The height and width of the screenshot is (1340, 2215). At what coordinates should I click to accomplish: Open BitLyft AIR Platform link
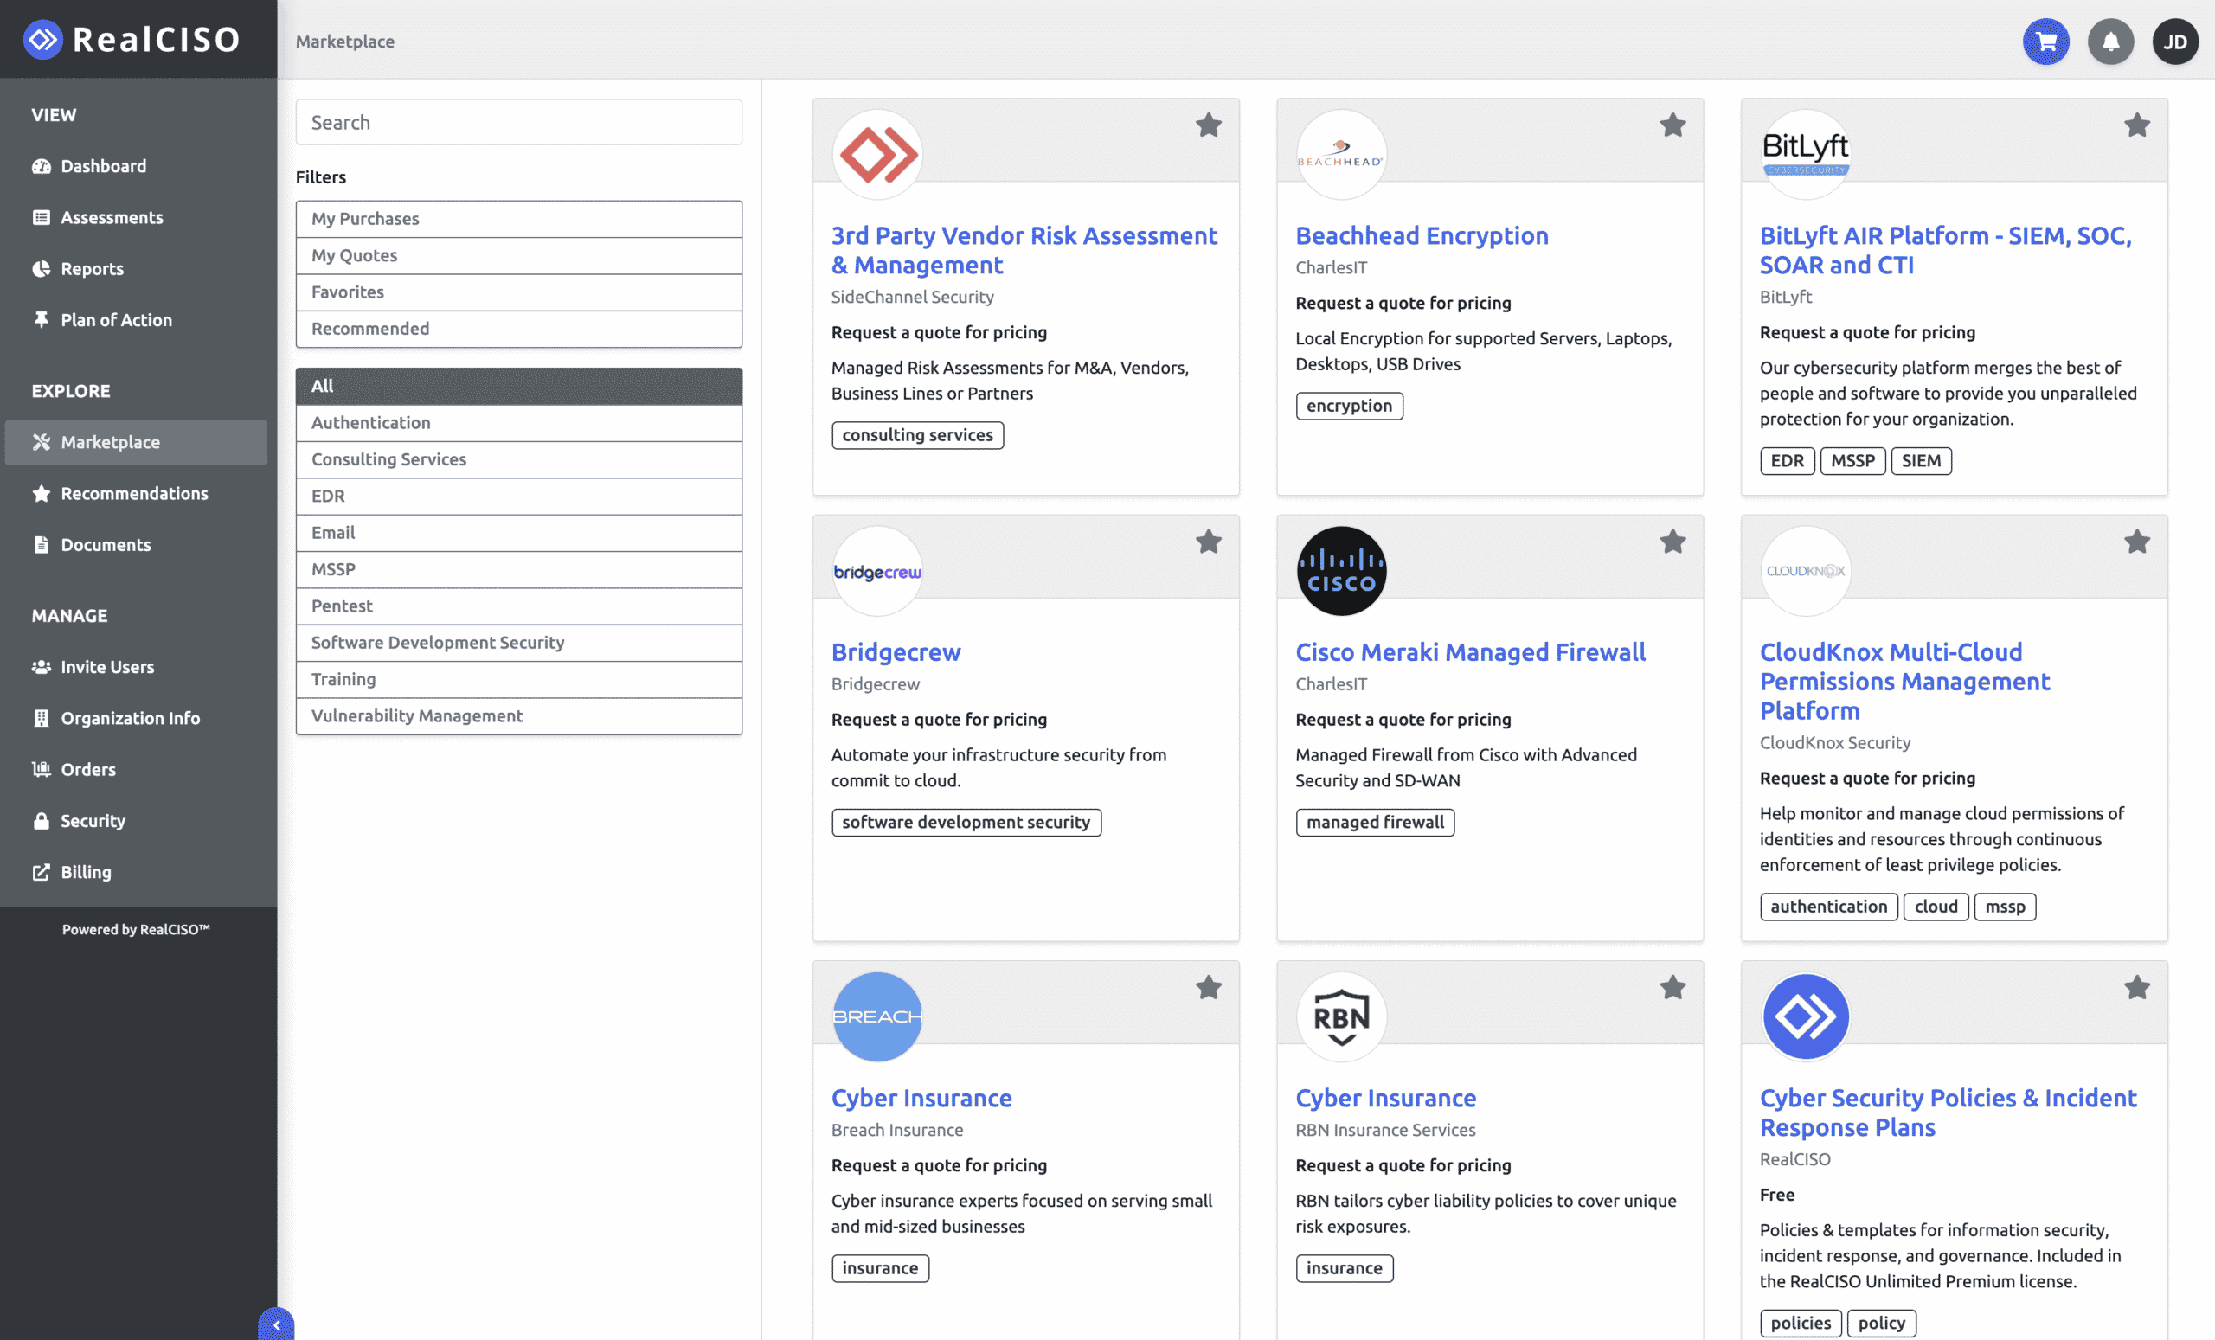point(1945,250)
